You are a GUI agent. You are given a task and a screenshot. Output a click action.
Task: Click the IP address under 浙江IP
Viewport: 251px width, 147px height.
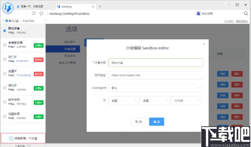pos(22,61)
